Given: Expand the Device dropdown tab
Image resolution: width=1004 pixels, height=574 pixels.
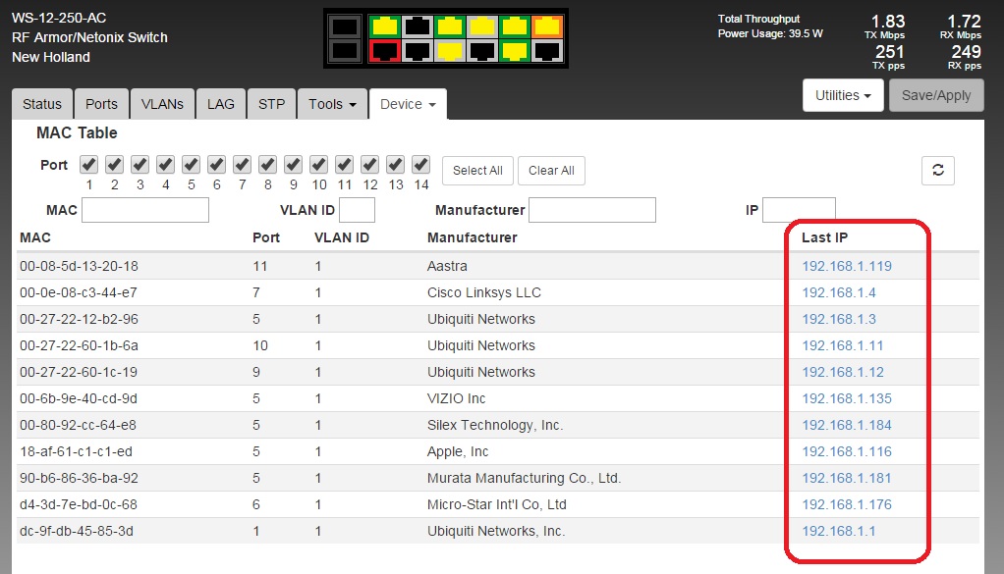Looking at the screenshot, I should [x=408, y=104].
